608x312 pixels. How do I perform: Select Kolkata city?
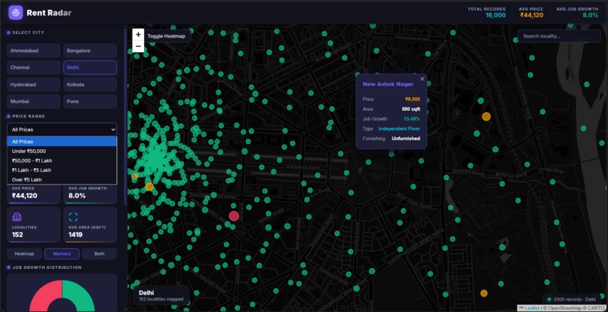pyautogui.click(x=90, y=84)
